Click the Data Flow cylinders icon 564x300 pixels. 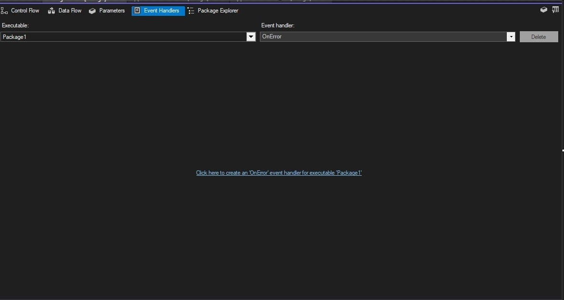pyautogui.click(x=51, y=11)
